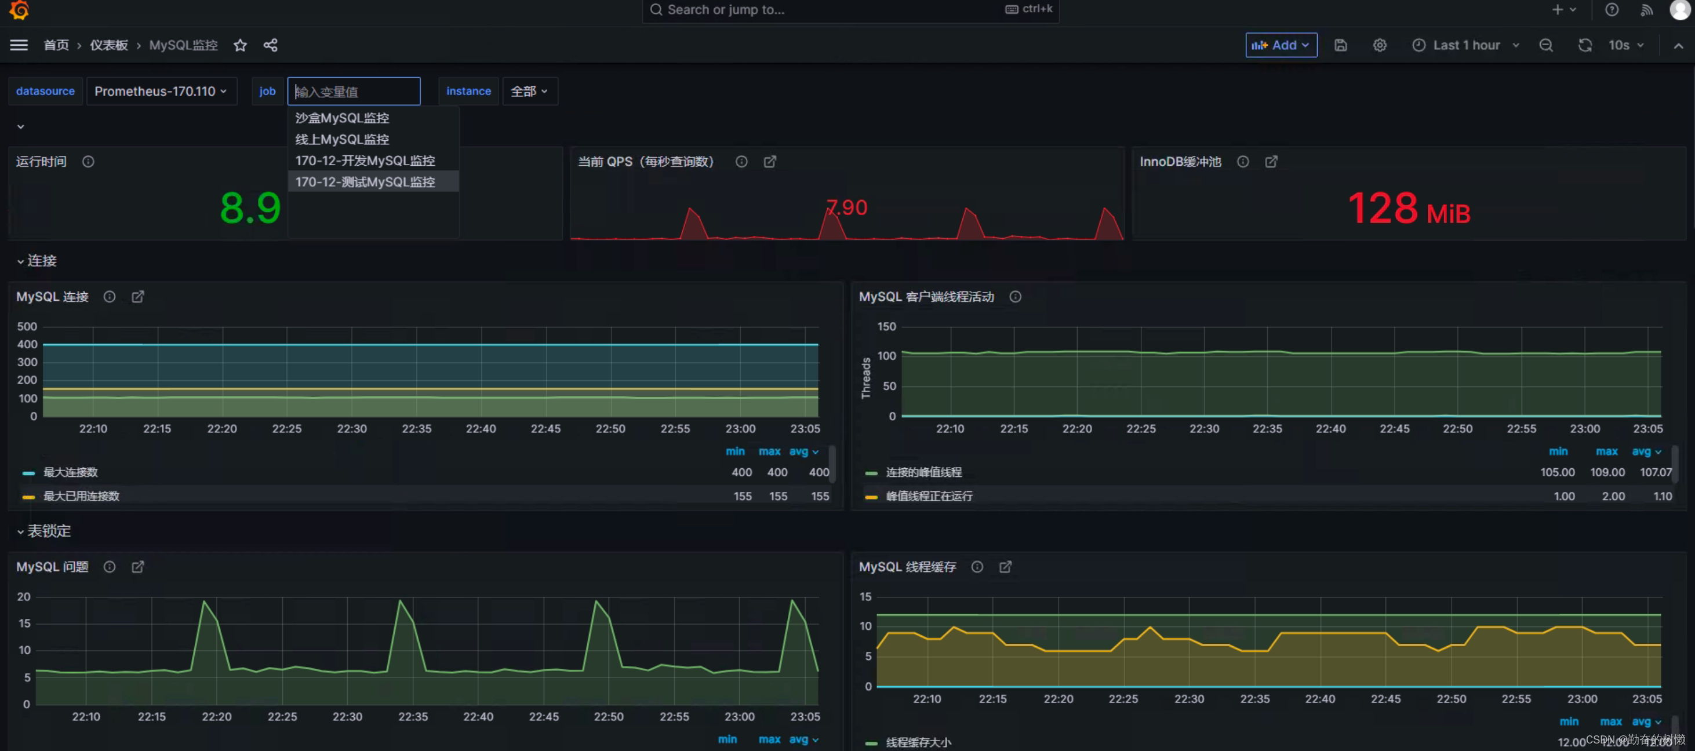Click the MySQL 连接 legend scrollbar
Image resolution: width=1695 pixels, height=751 pixels.
(x=832, y=464)
